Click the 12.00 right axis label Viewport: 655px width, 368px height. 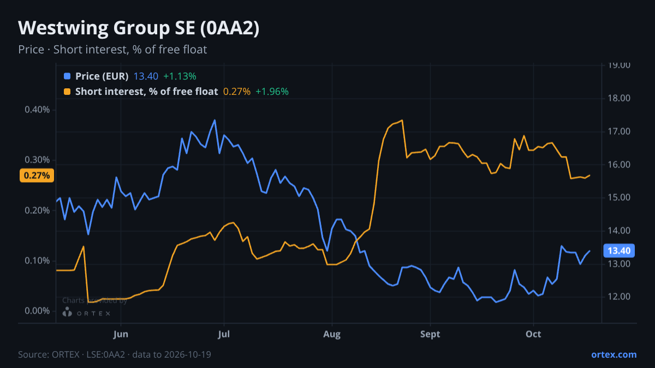[x=619, y=297]
